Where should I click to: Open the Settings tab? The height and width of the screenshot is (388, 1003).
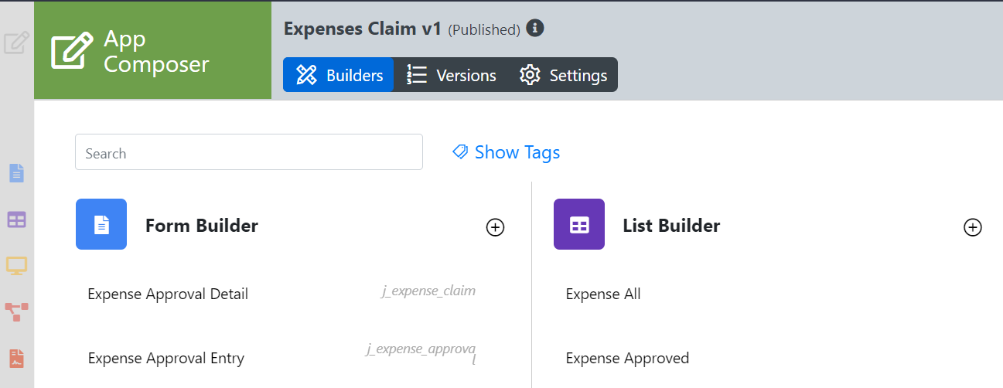563,75
